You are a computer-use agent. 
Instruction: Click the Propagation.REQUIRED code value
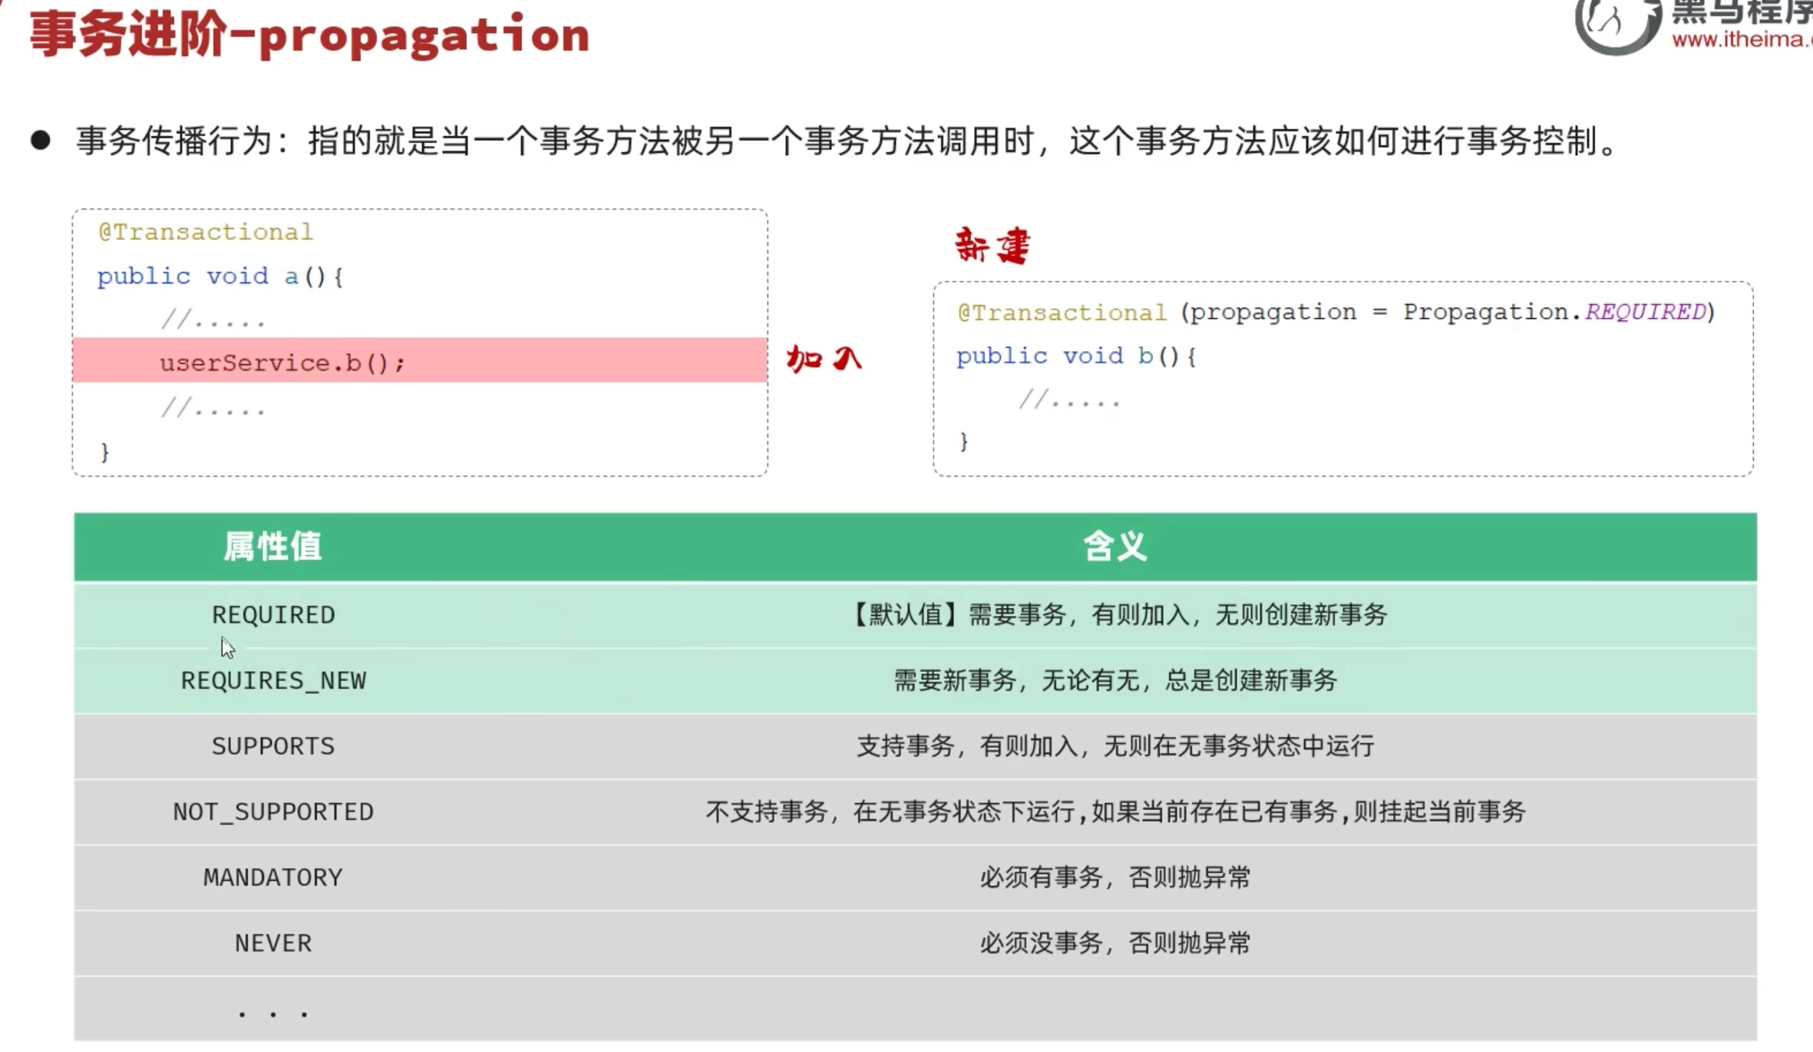[x=1555, y=312]
